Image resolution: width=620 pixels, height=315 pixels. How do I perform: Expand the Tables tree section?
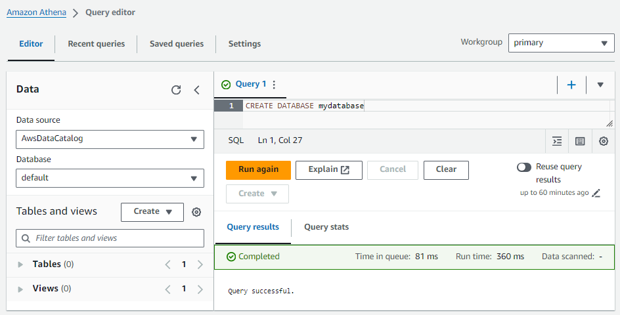pyautogui.click(x=20, y=264)
